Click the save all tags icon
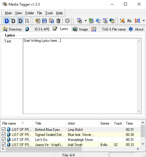 pyautogui.click(x=51, y=21)
